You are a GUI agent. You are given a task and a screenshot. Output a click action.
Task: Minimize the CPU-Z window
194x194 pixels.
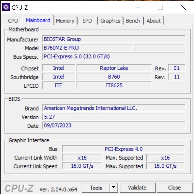138,7
